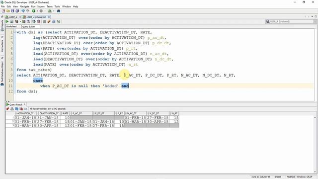
Task: Click the Save All icon
Action: (17, 11)
